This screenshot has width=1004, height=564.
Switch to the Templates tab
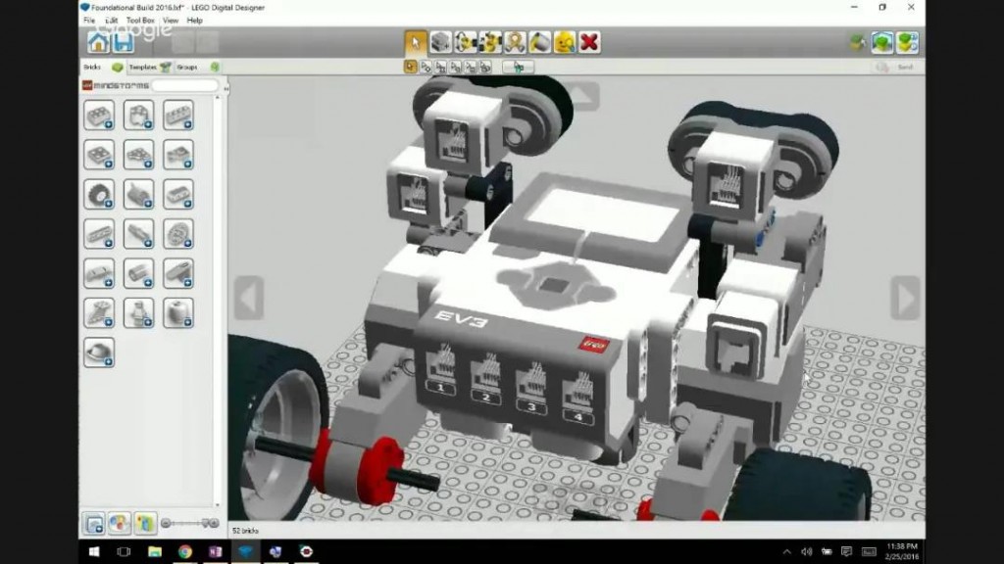(x=150, y=68)
